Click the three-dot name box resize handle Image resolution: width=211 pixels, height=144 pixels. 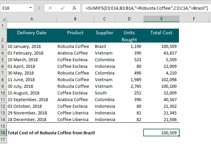(x=39, y=8)
